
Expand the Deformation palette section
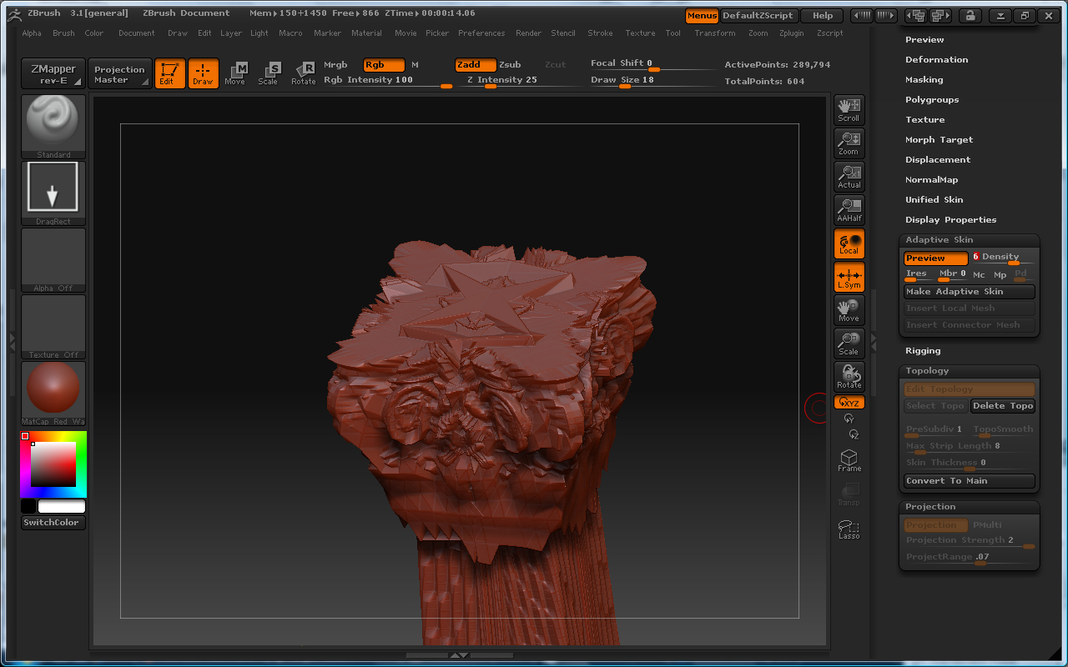936,60
